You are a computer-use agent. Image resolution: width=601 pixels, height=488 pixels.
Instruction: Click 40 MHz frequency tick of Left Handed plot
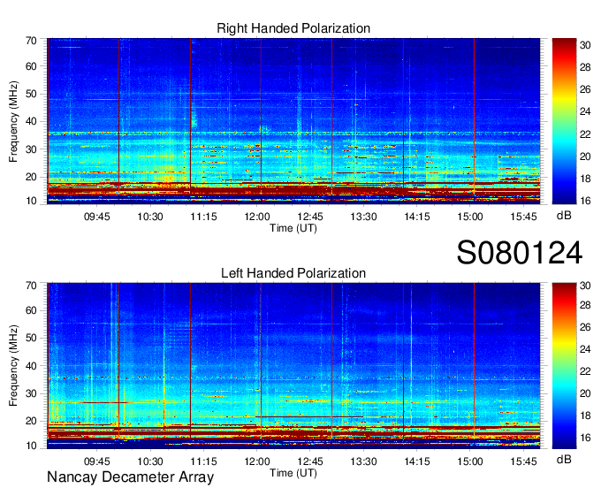(x=31, y=366)
